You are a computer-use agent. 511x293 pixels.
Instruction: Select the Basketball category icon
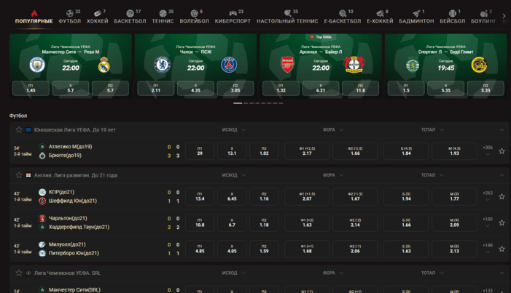[130, 13]
